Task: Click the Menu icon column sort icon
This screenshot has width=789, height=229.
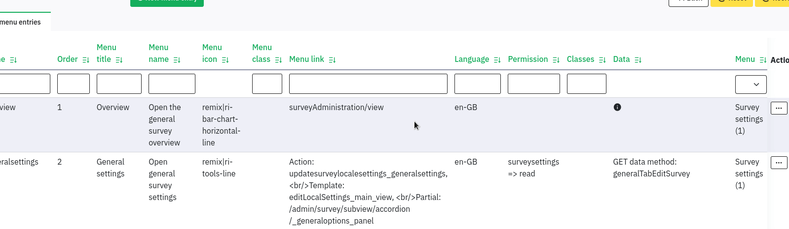Action: tap(225, 60)
